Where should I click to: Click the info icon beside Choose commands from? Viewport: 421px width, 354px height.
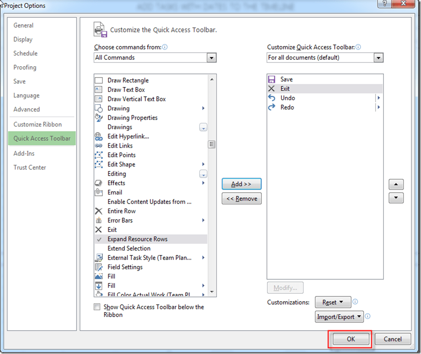[x=165, y=47]
